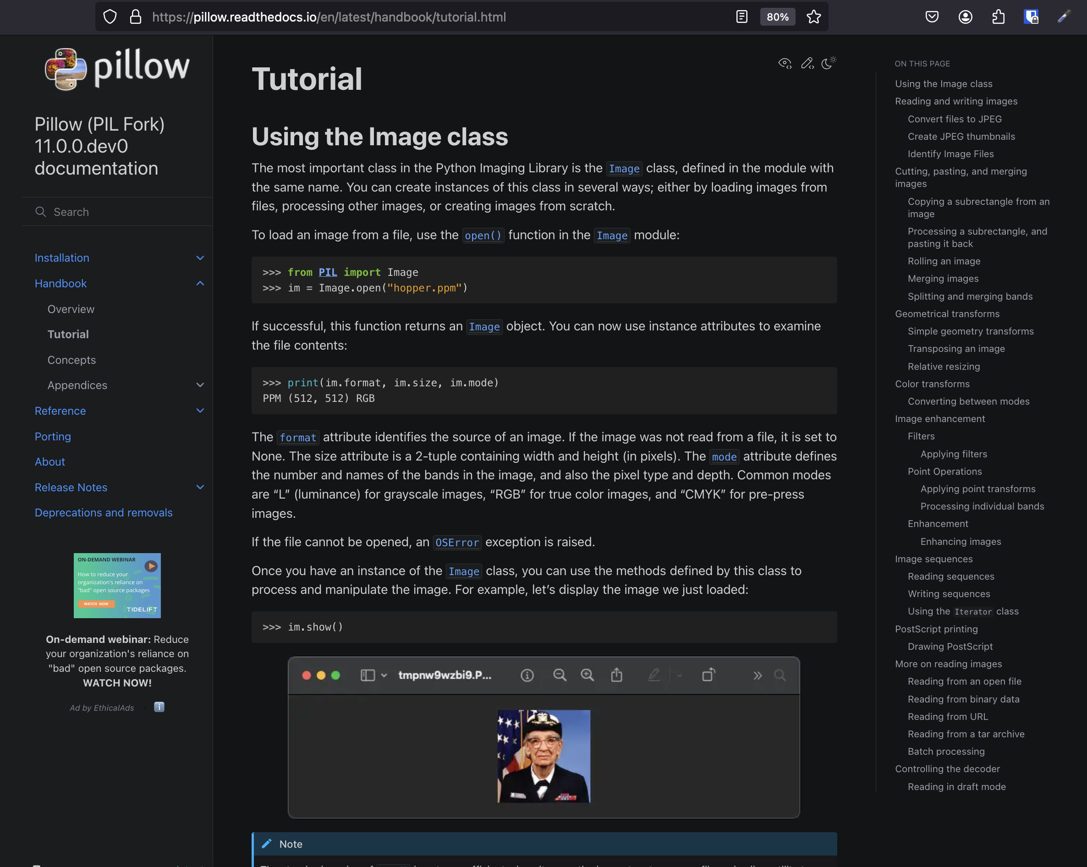
Task: Jump to Reading and writing images section
Action: [x=956, y=101]
